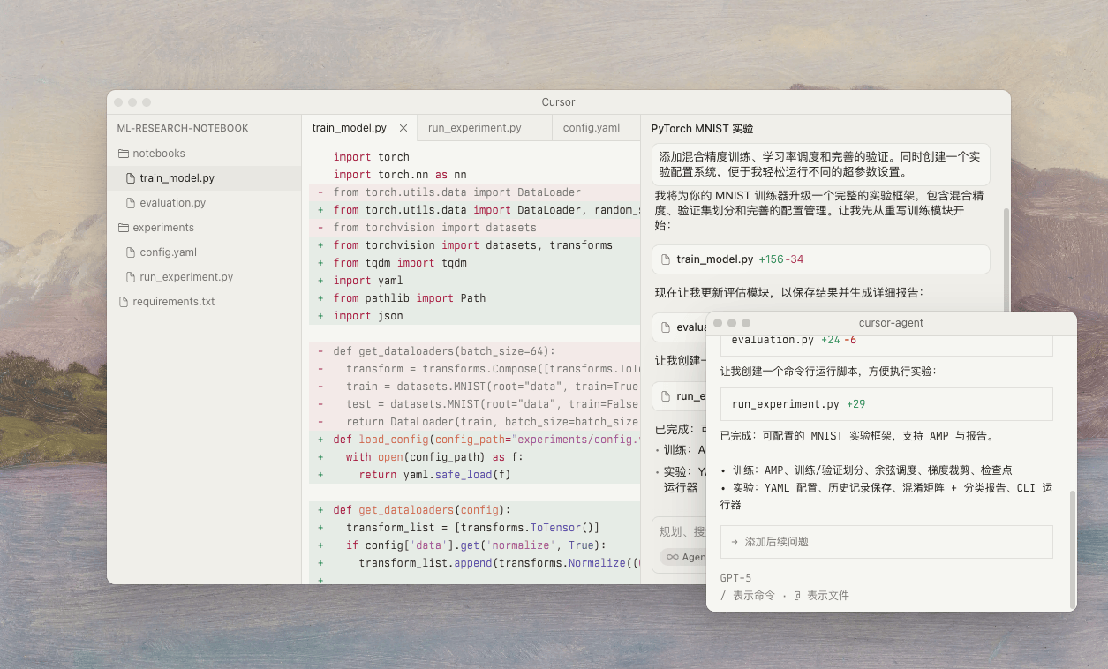Image resolution: width=1108 pixels, height=669 pixels.
Task: Open the train_model.py +156 -34 diff card
Action: (820, 259)
